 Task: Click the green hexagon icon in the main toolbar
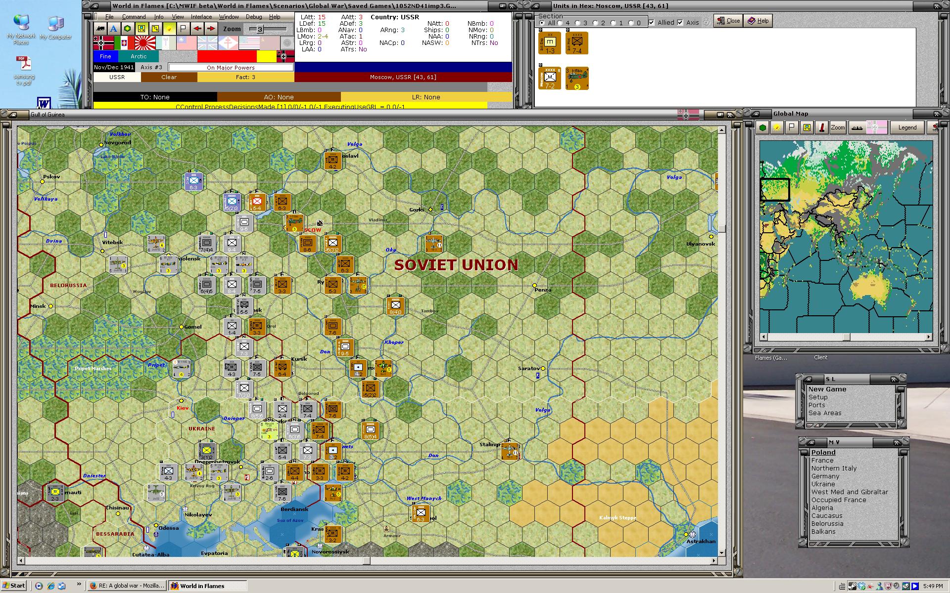click(x=128, y=29)
